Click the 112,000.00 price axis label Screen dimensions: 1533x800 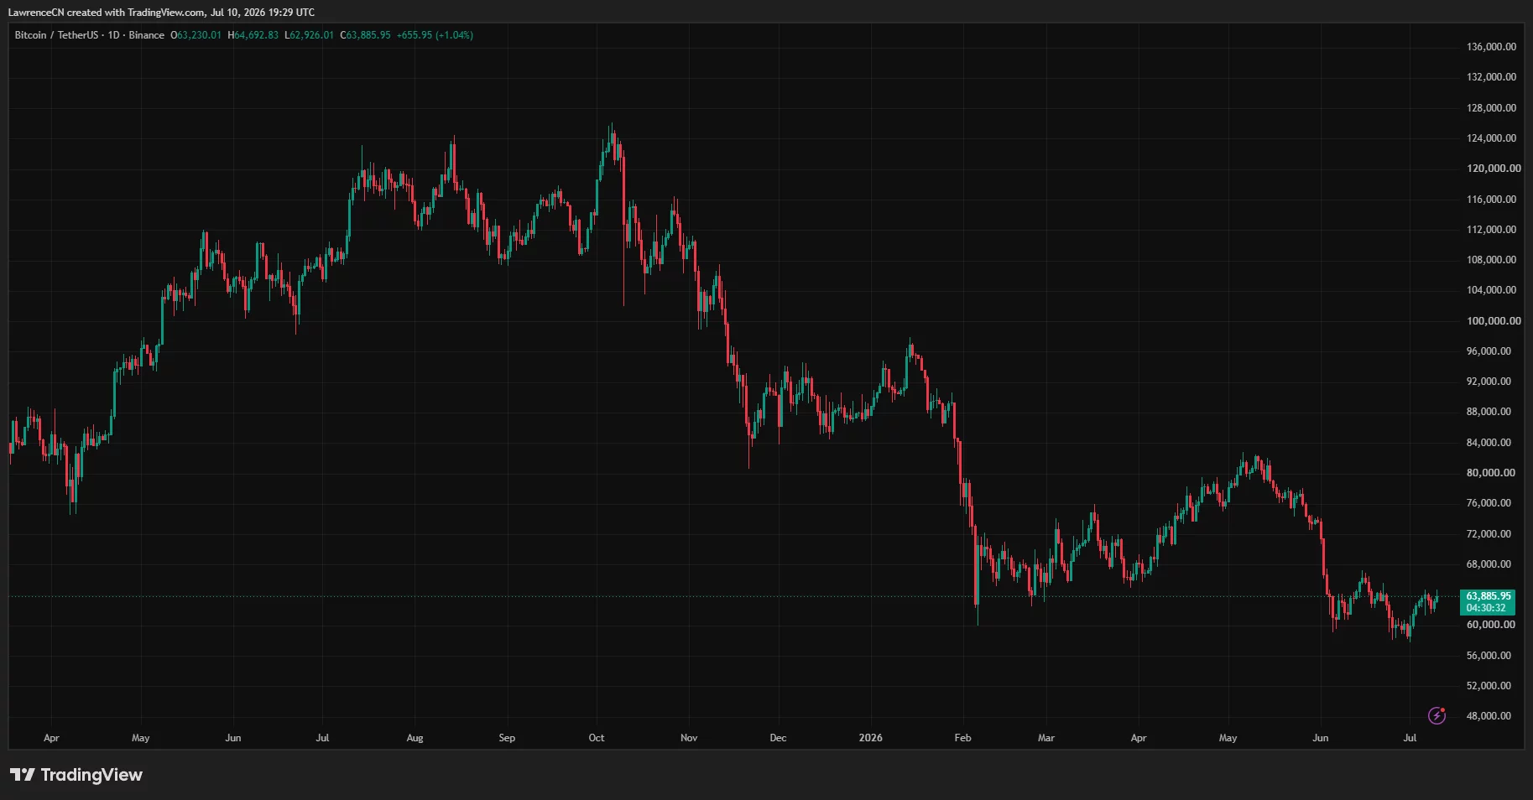click(1491, 230)
